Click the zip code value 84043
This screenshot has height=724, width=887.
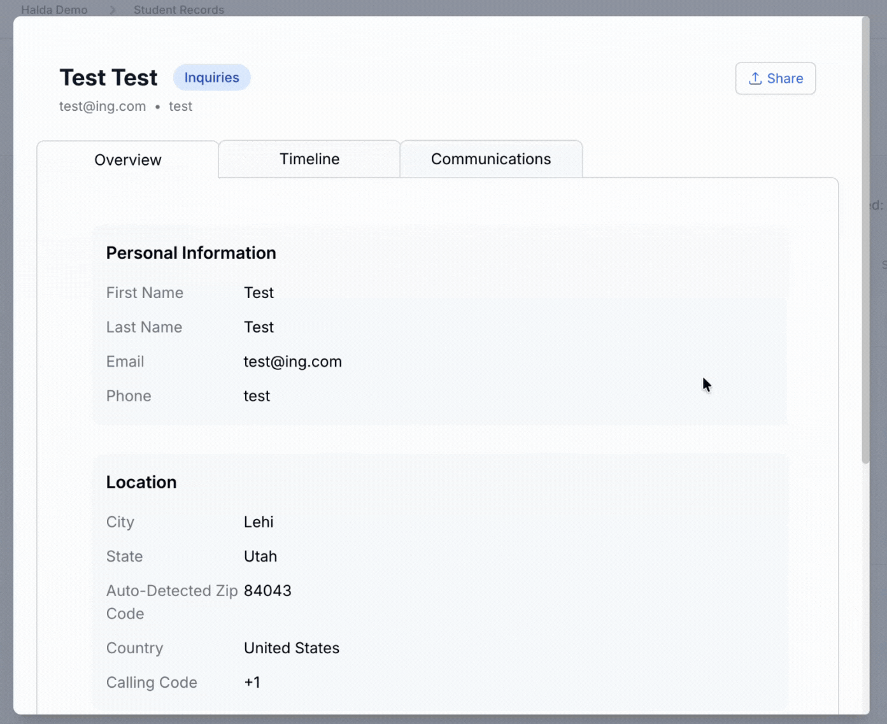[x=267, y=591]
